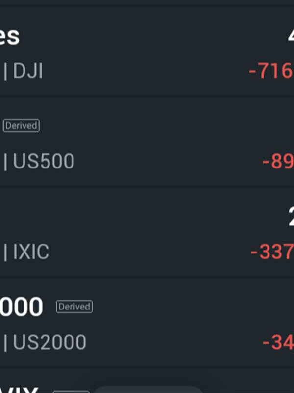Open the US2000 ticker symbol
The width and height of the screenshot is (294, 393).
point(49,342)
